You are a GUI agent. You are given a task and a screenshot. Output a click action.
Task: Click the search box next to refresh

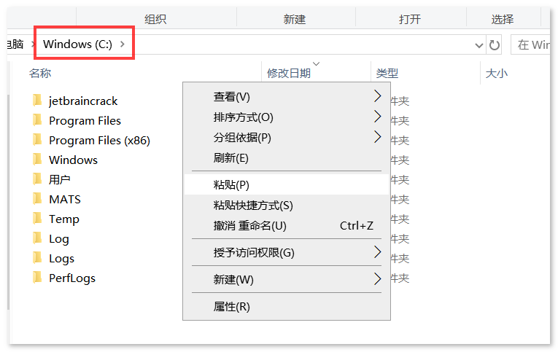coord(530,44)
